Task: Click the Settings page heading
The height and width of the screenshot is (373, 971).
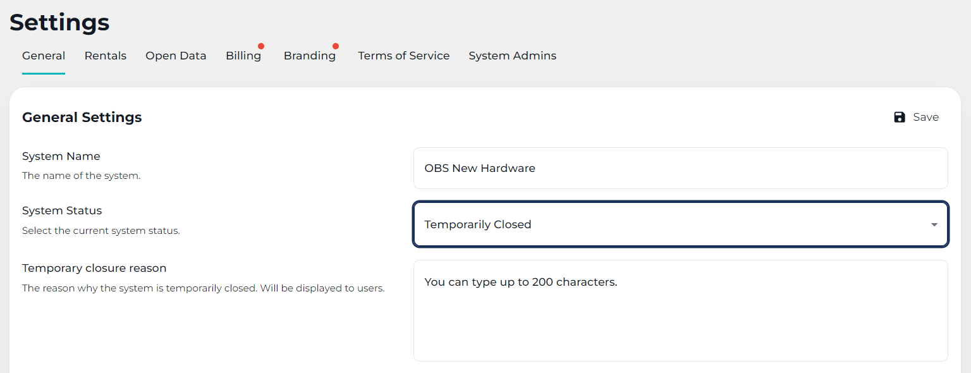Action: click(59, 22)
